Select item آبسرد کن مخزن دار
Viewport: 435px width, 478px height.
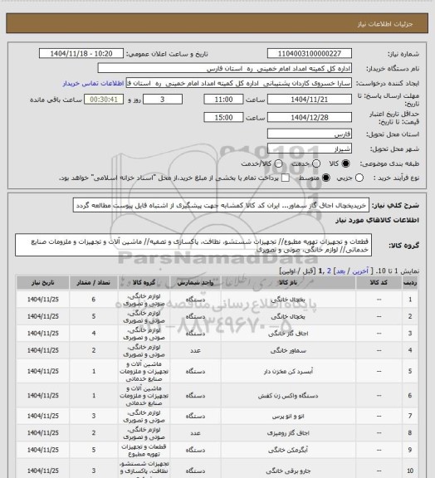288,371
